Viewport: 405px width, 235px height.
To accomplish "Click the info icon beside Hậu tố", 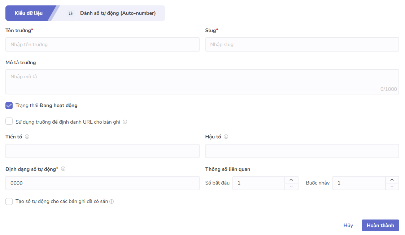I will 226,137.
